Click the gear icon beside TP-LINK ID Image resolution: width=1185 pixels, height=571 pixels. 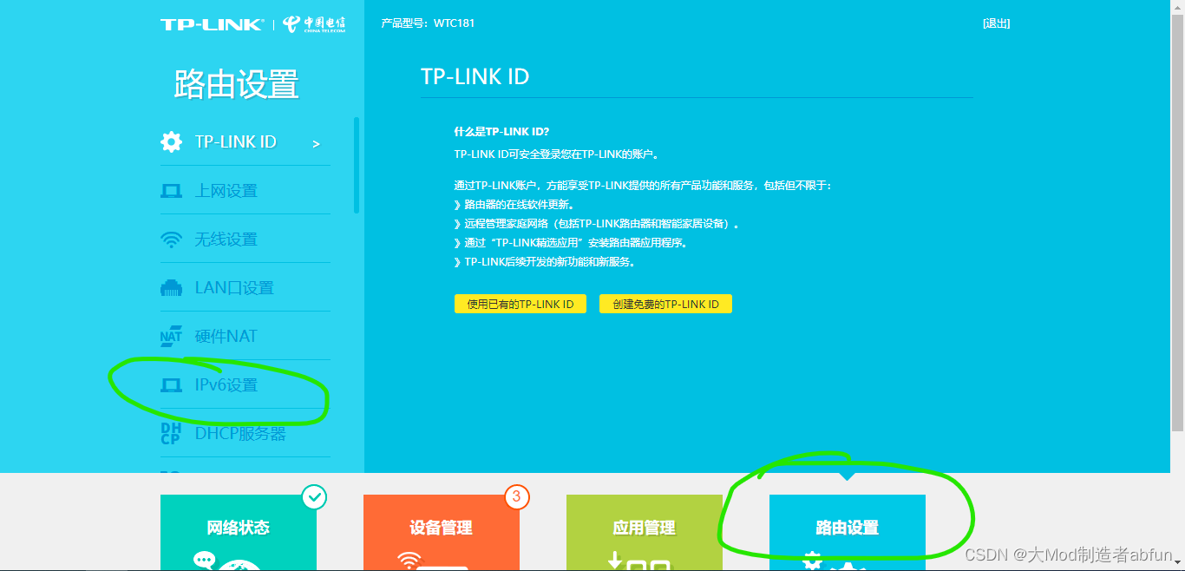point(172,142)
